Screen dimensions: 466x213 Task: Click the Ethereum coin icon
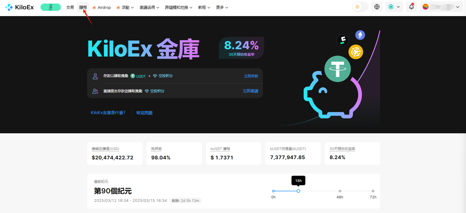pos(360,35)
